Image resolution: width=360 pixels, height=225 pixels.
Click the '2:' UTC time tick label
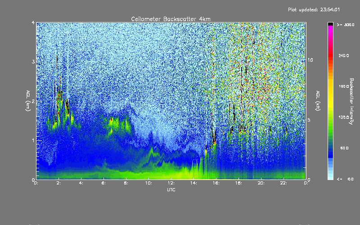(58, 183)
